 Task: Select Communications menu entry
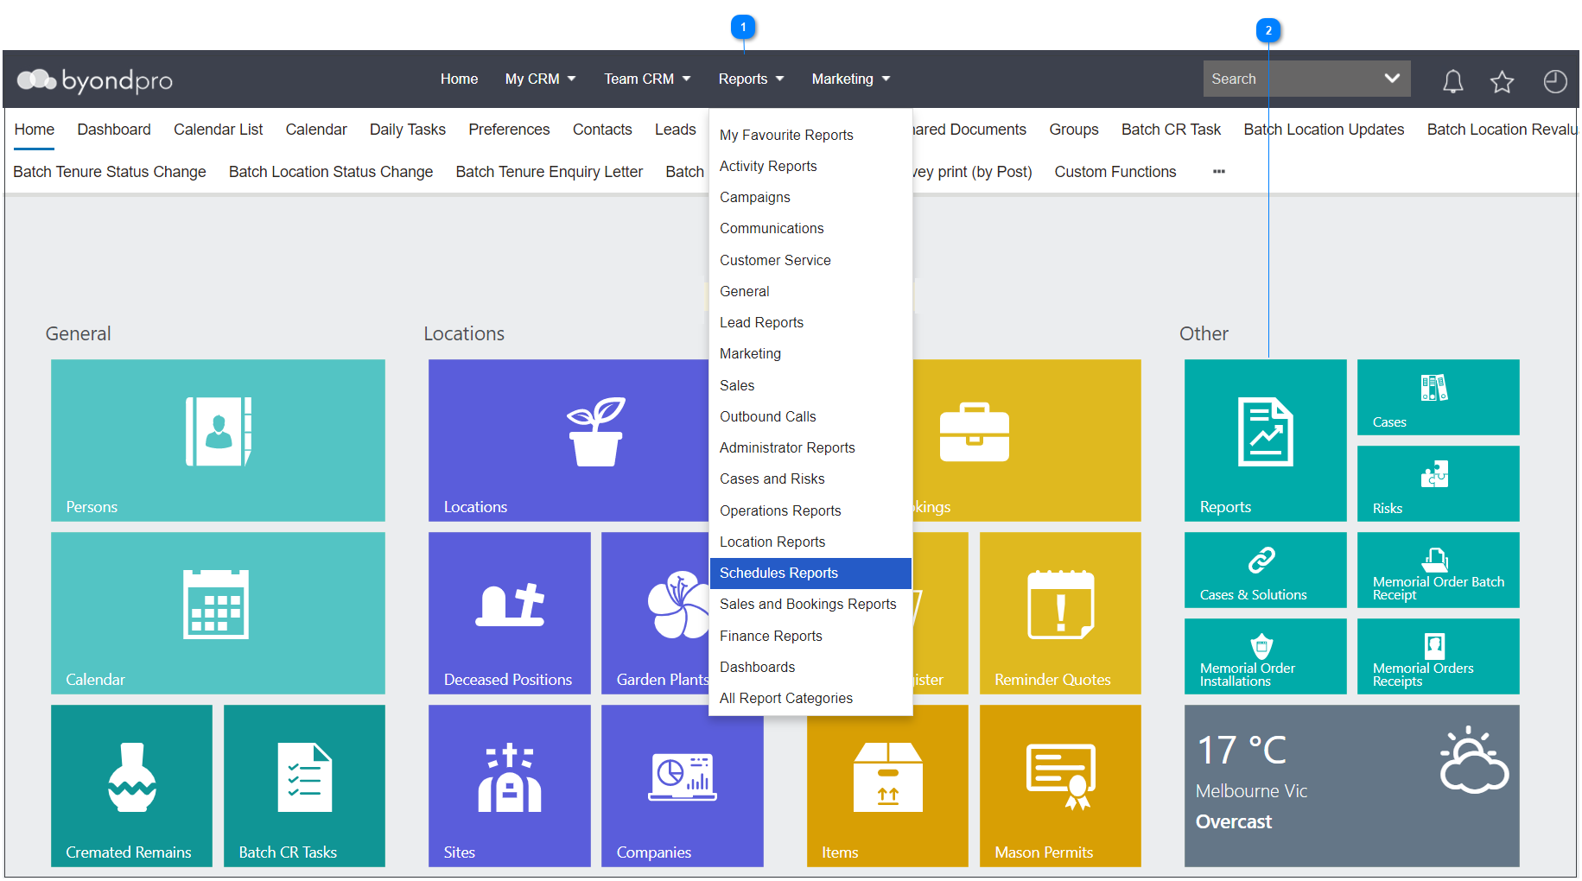pos(810,228)
